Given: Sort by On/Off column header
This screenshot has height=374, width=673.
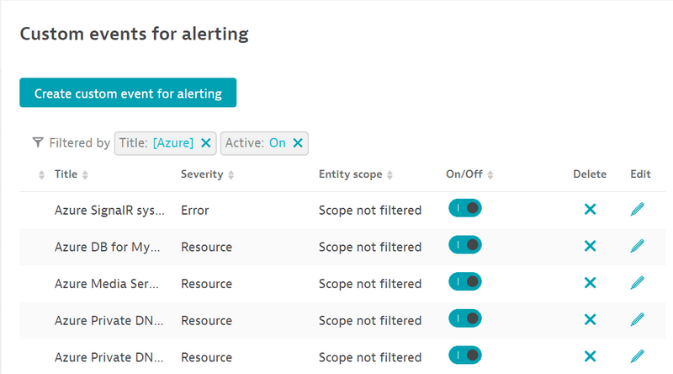Looking at the screenshot, I should coord(464,174).
